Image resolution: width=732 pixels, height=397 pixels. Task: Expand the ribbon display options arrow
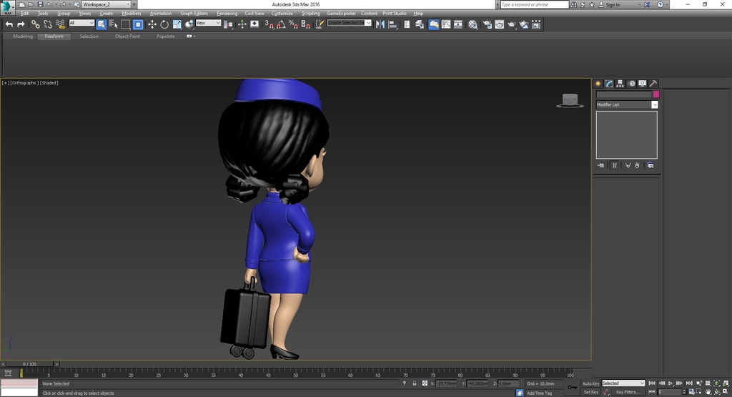point(194,36)
